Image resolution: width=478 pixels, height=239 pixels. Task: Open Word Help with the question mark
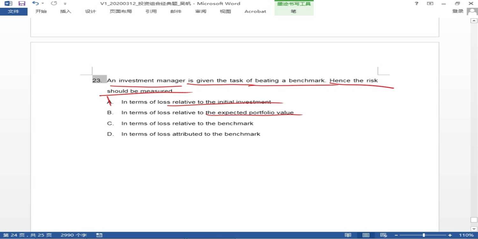416,4
